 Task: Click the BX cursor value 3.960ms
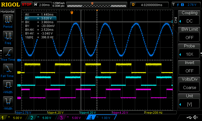point(47,22)
